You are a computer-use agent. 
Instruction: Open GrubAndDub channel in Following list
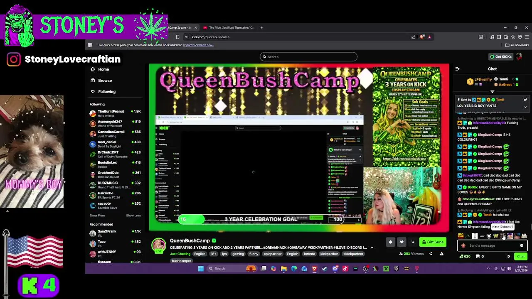pyautogui.click(x=116, y=174)
